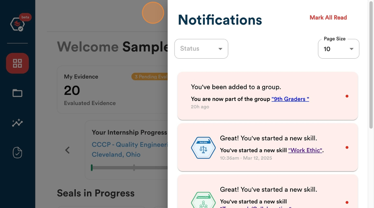This screenshot has height=208, width=374.
Task: Click Mark All Read
Action: tap(328, 18)
